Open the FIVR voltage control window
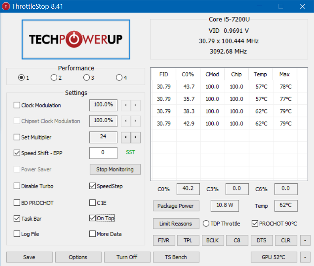Viewport: 314px width, 266px height. 164,240
